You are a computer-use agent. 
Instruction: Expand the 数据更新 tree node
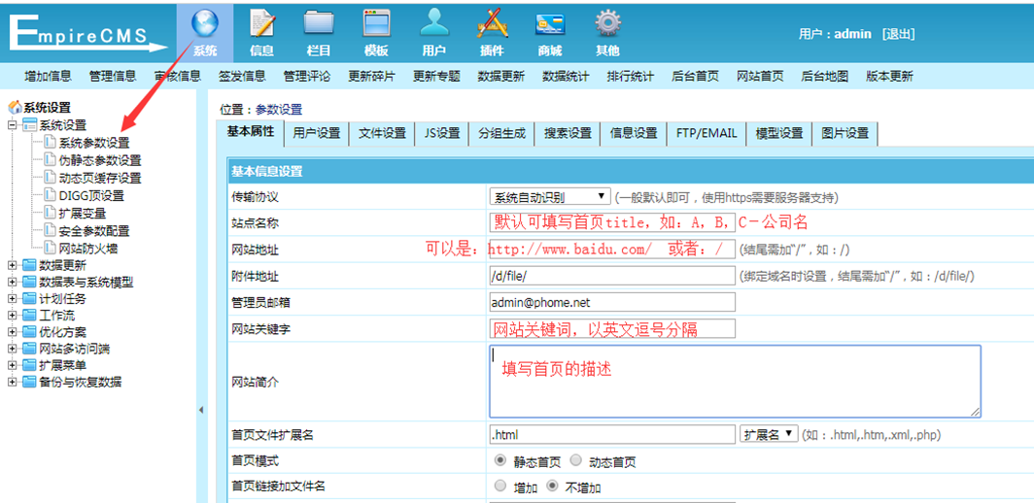pos(13,265)
